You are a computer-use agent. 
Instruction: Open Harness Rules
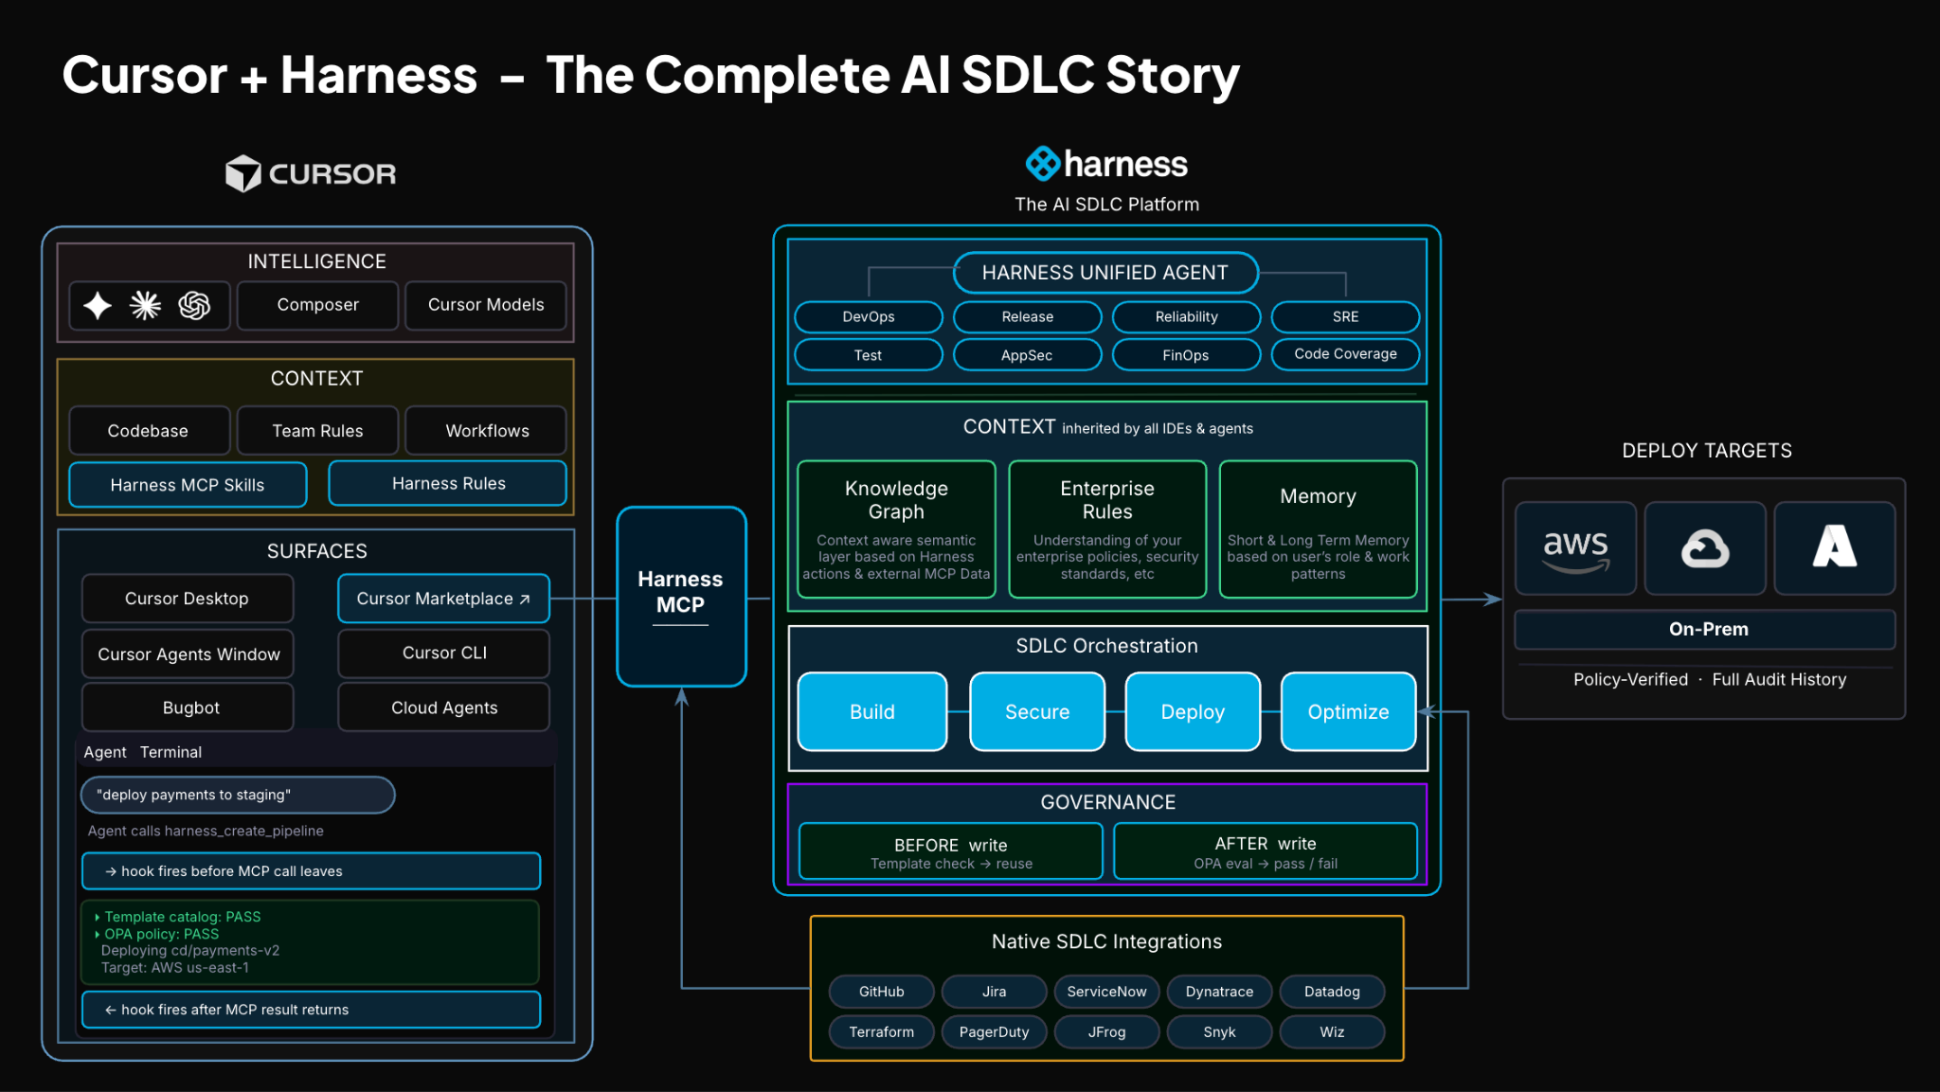click(x=448, y=483)
